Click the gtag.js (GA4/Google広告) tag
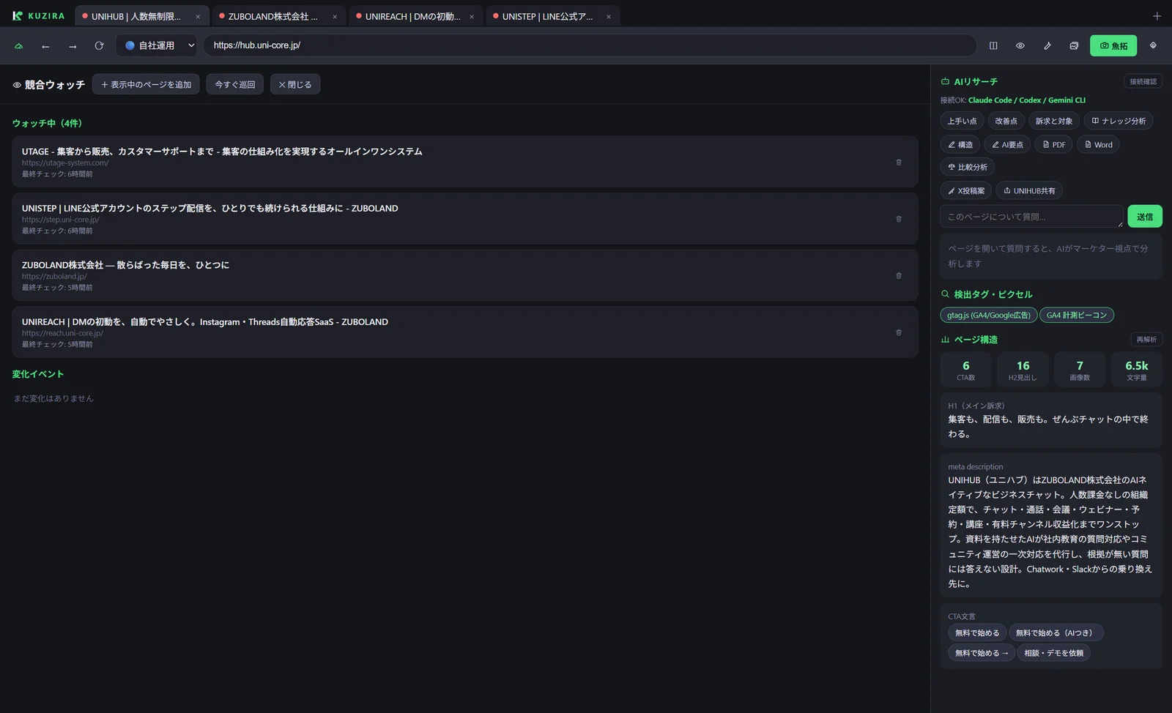This screenshot has height=713, width=1172. pyautogui.click(x=989, y=315)
